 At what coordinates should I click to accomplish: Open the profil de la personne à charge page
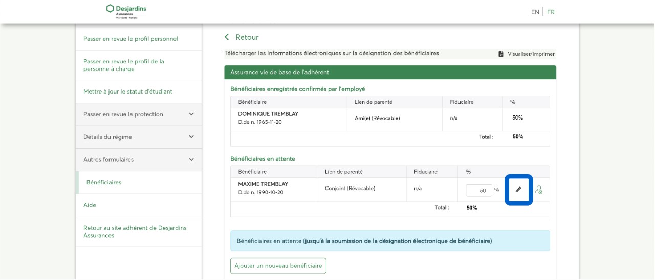point(124,65)
